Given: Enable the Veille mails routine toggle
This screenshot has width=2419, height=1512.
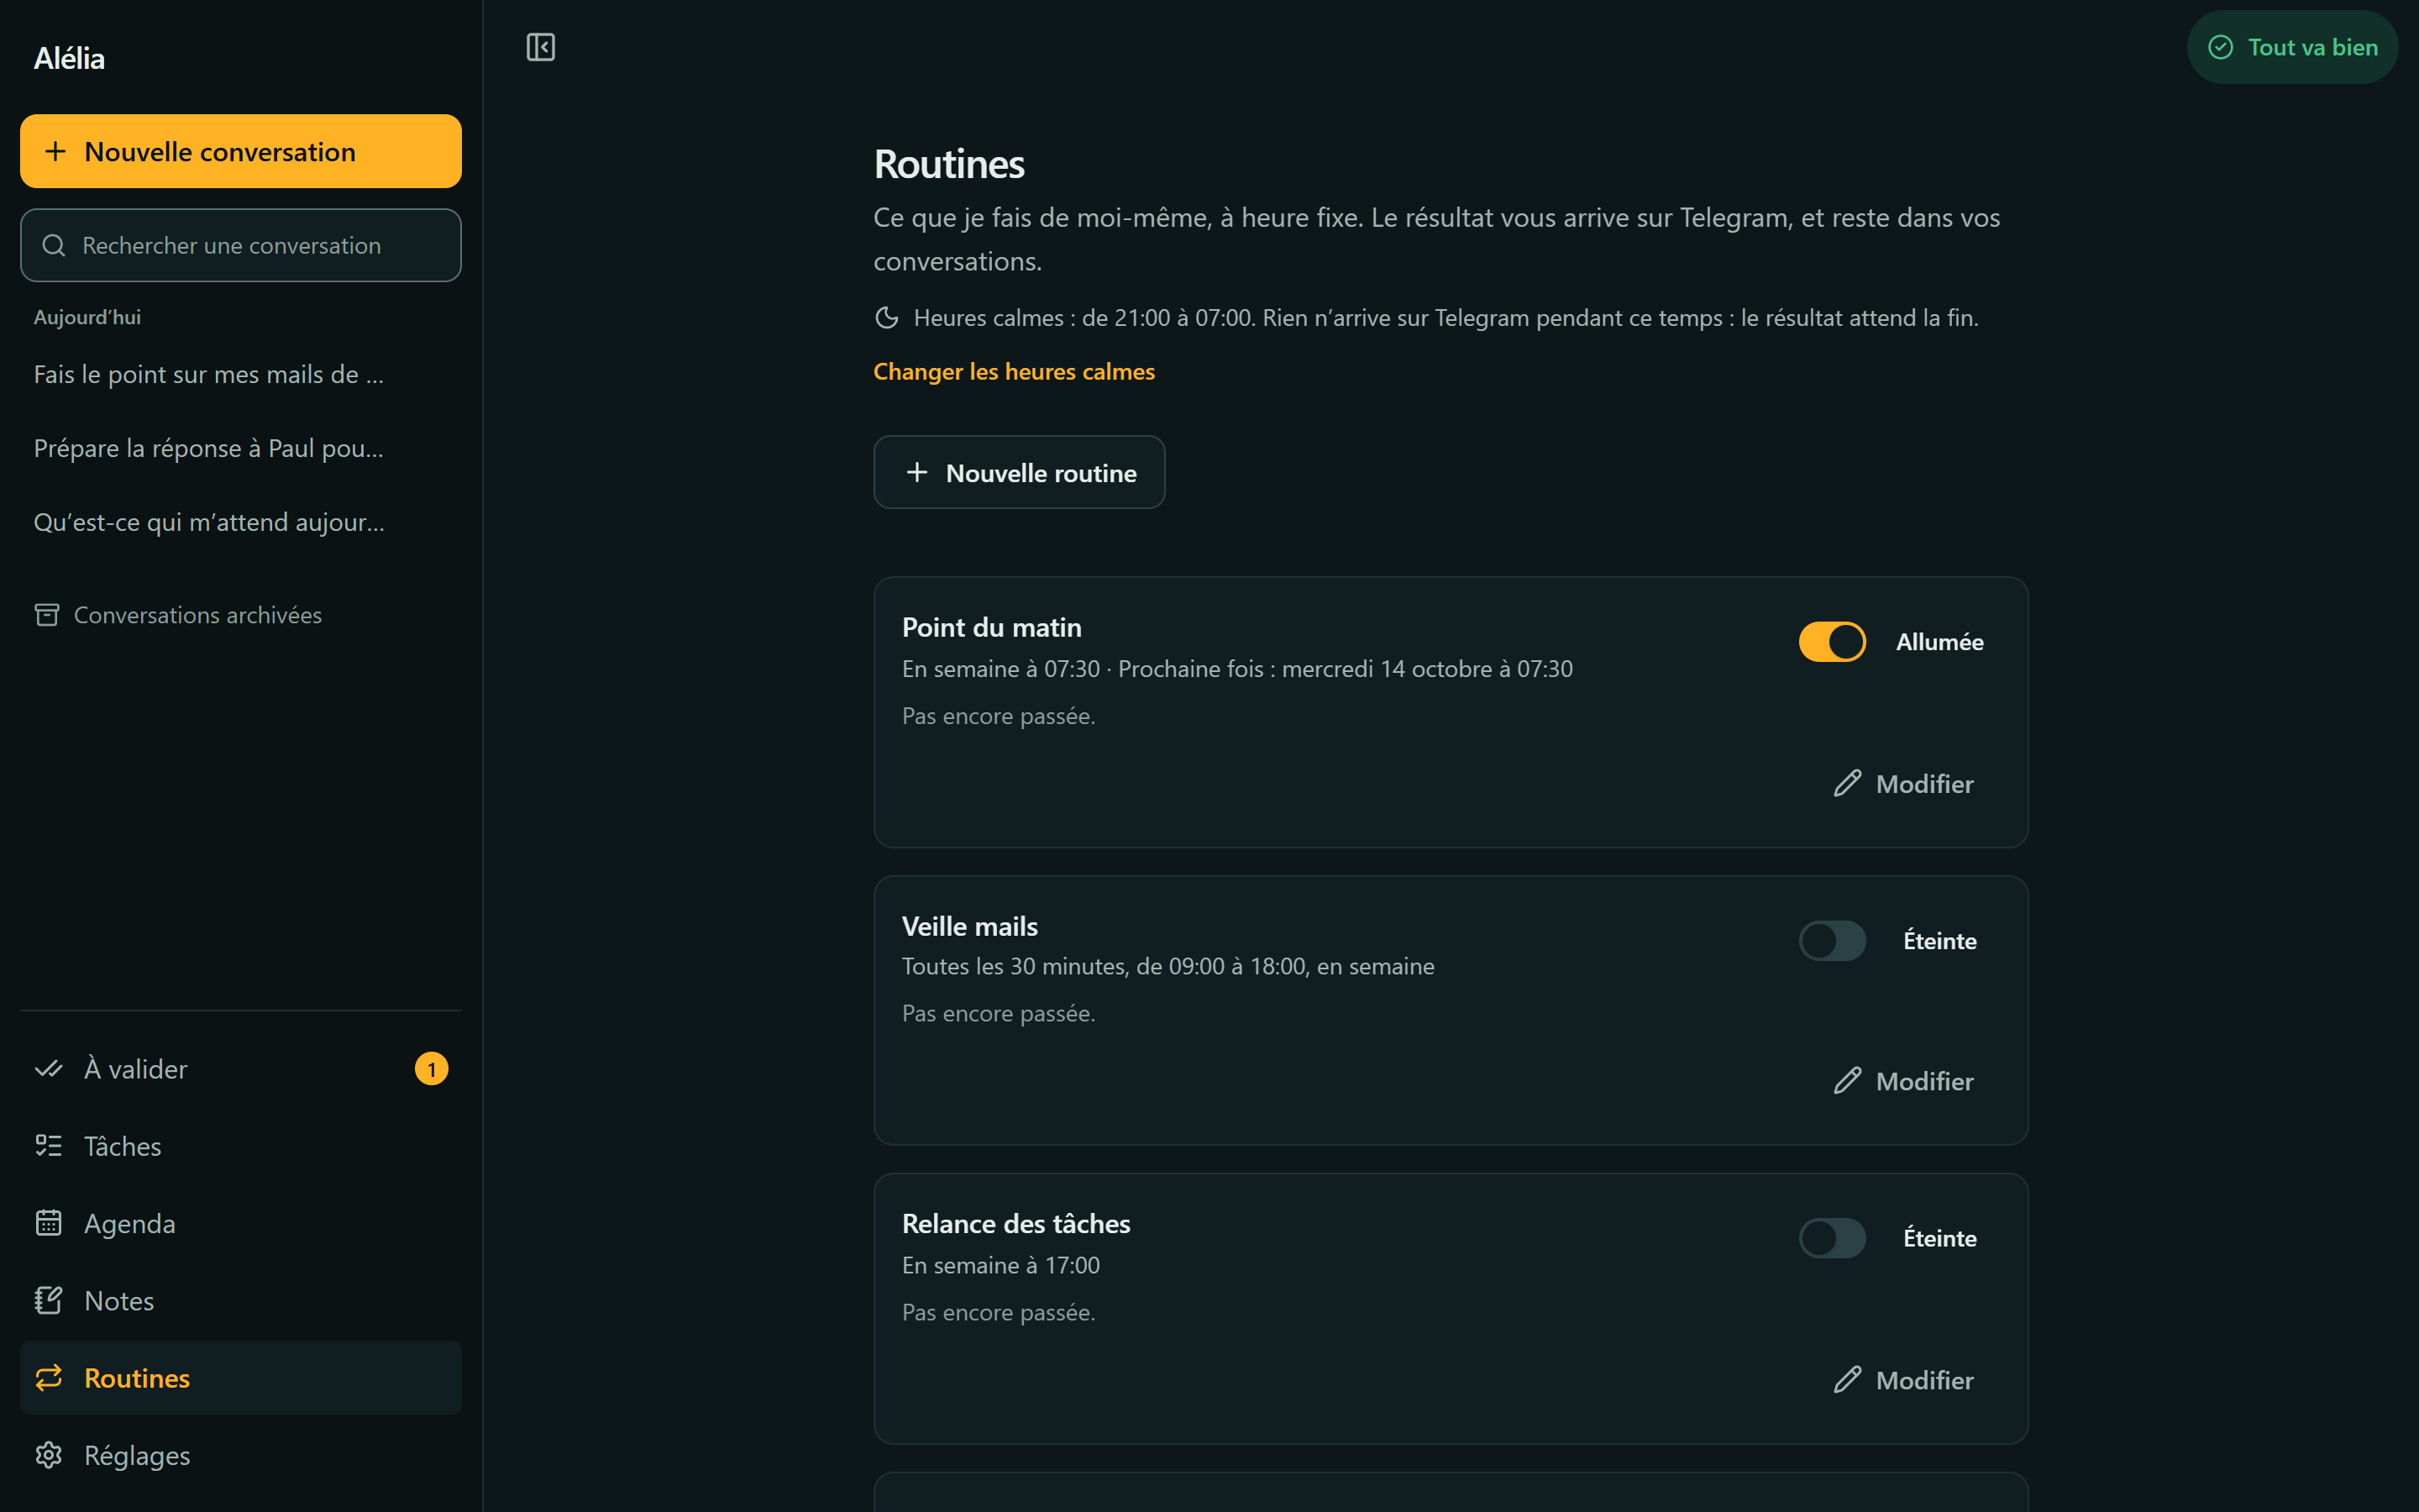Looking at the screenshot, I should 1832,941.
